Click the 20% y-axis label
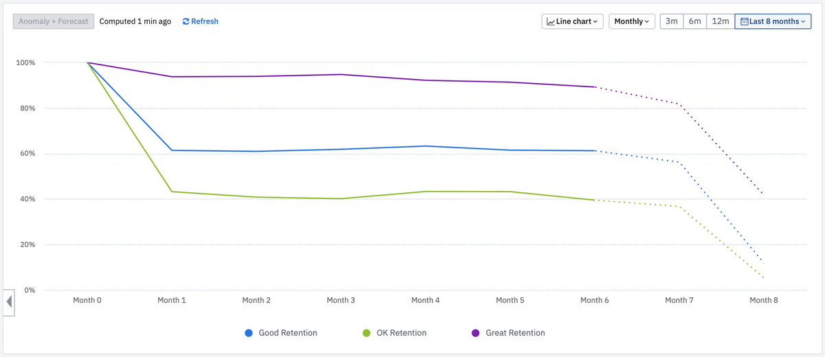Screen dimensions: 825x357 click(x=27, y=244)
